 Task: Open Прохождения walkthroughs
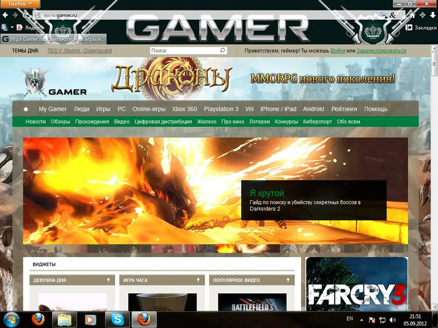pos(92,122)
